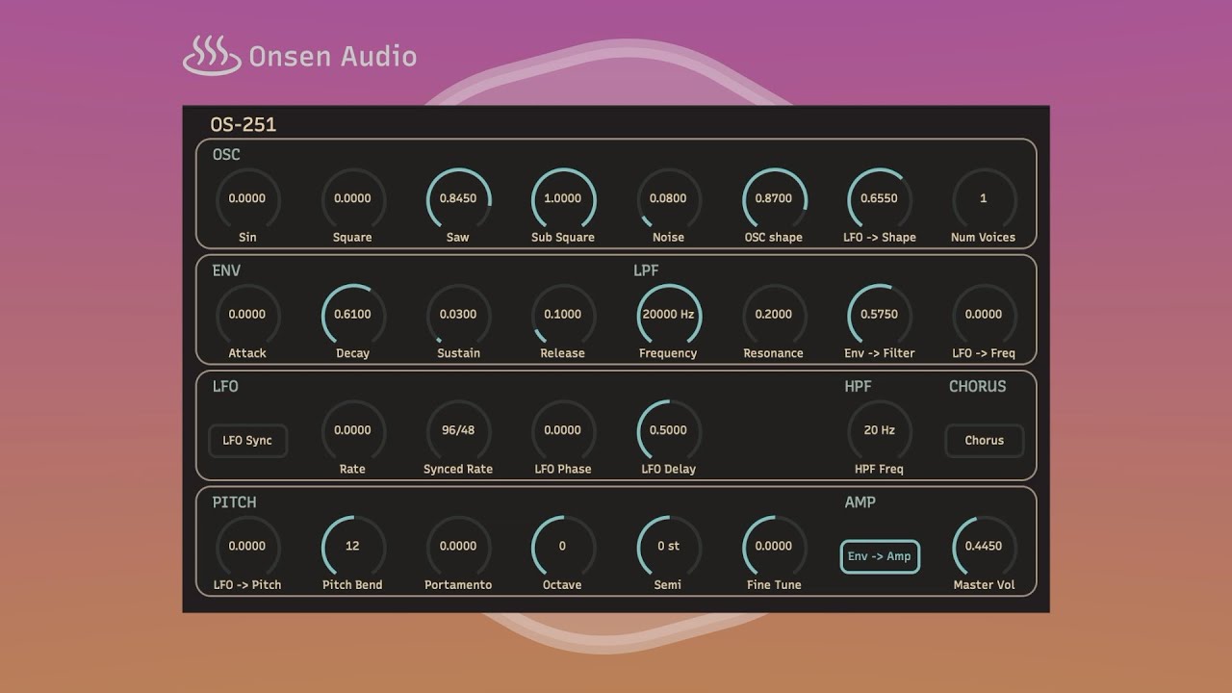Click the PITCH section heading
The height and width of the screenshot is (693, 1232).
click(x=235, y=501)
